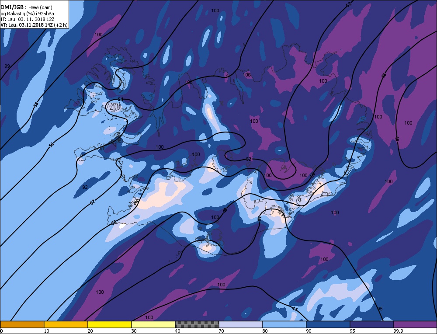Click the pale yellow 30–40 legend swatch
The width and height of the screenshot is (437, 334).
tap(153, 324)
